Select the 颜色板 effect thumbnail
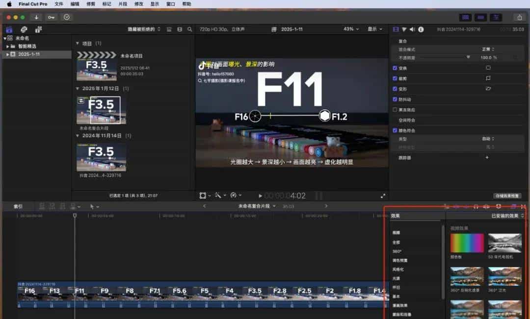The image size is (530, 319). tap(466, 244)
